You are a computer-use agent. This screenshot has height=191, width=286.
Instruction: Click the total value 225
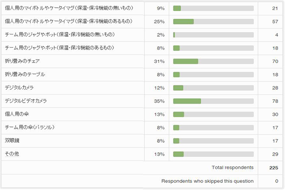273,168
